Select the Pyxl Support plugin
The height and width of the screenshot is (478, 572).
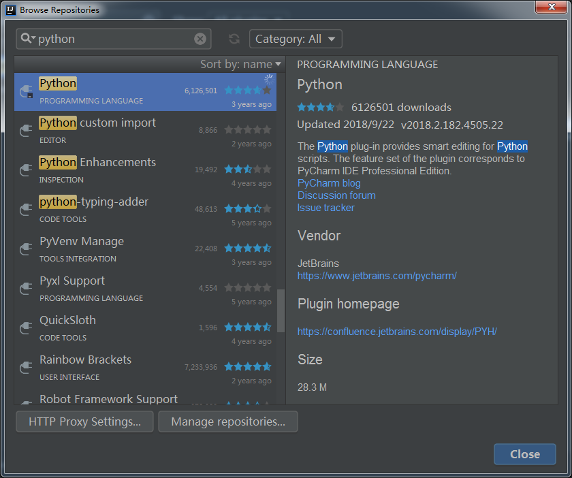[x=145, y=289]
